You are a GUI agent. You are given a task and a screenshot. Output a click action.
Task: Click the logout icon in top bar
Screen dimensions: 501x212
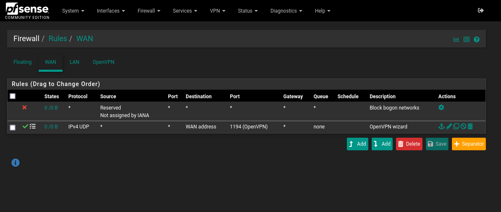[x=480, y=10]
